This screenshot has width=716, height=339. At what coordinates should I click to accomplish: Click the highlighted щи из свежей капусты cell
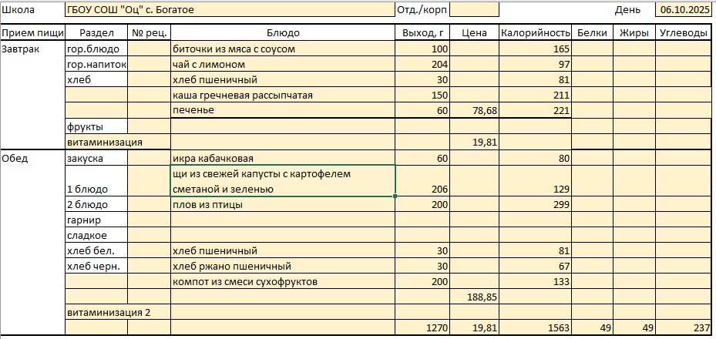click(283, 181)
